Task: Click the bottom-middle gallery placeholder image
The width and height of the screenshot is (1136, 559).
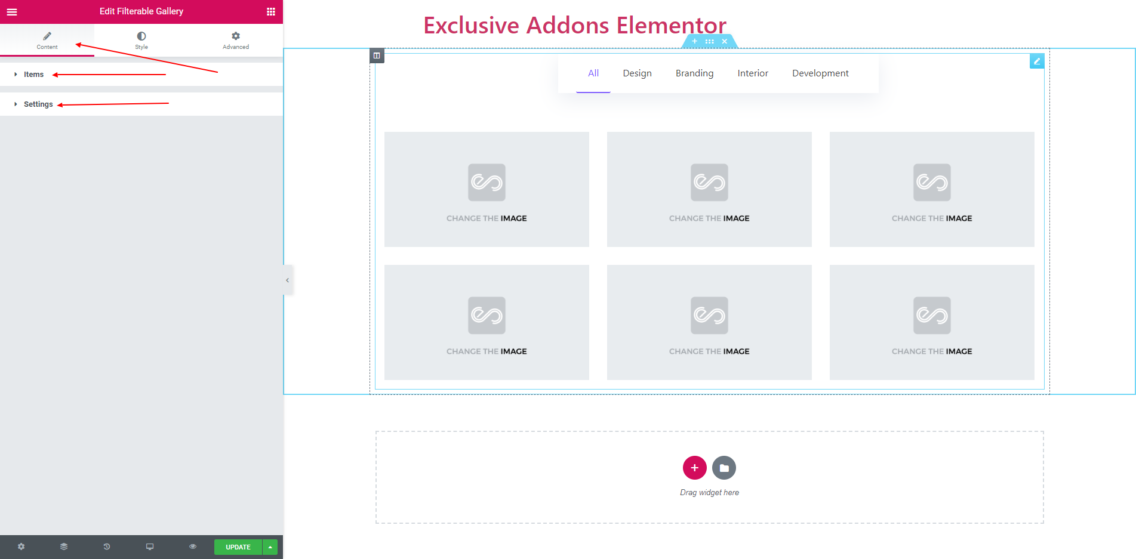Action: [709, 322]
